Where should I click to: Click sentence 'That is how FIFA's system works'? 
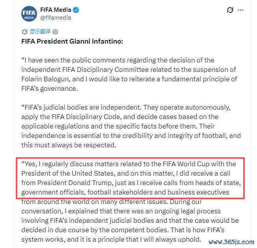tap(123, 235)
